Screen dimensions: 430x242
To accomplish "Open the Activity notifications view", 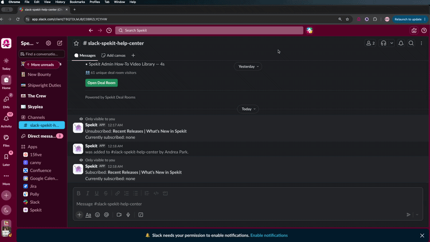I will tap(6, 121).
